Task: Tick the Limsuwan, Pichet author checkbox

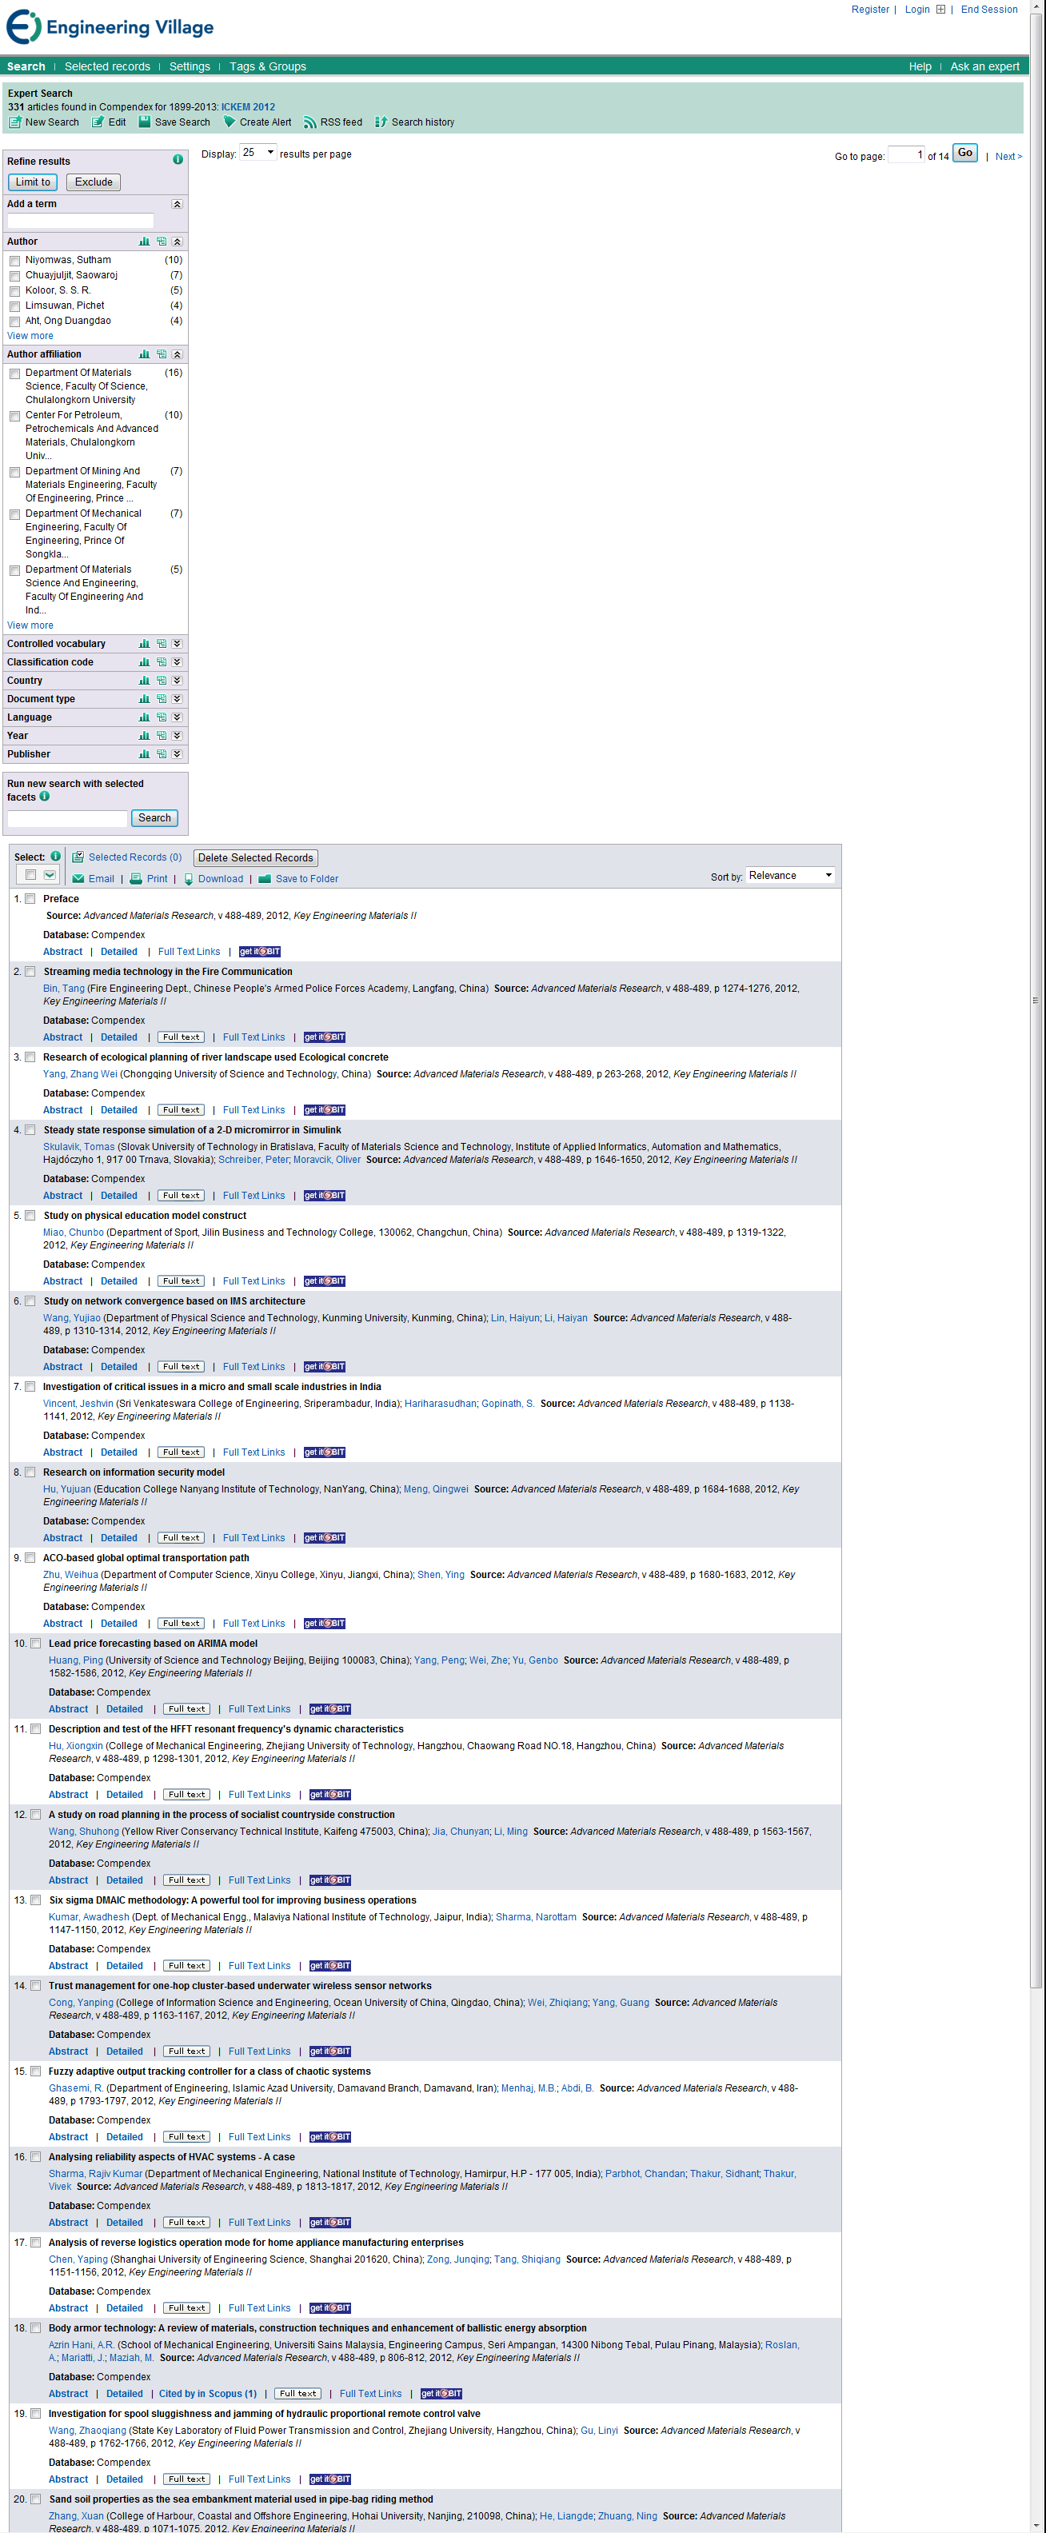Action: point(14,307)
